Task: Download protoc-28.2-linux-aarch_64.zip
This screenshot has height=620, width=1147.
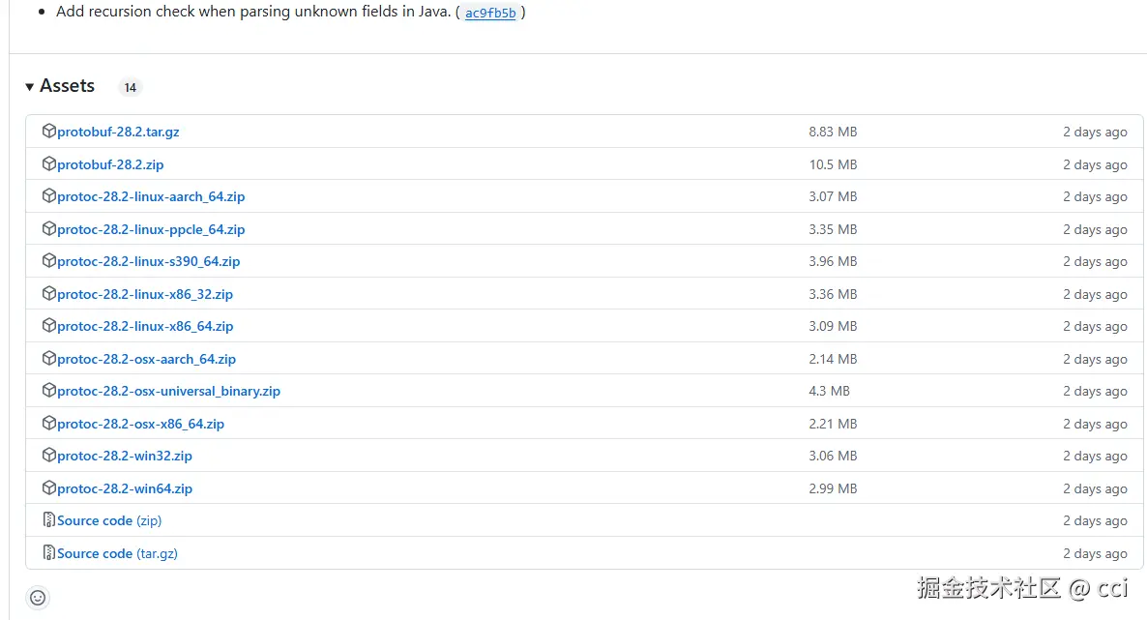Action: pos(152,197)
